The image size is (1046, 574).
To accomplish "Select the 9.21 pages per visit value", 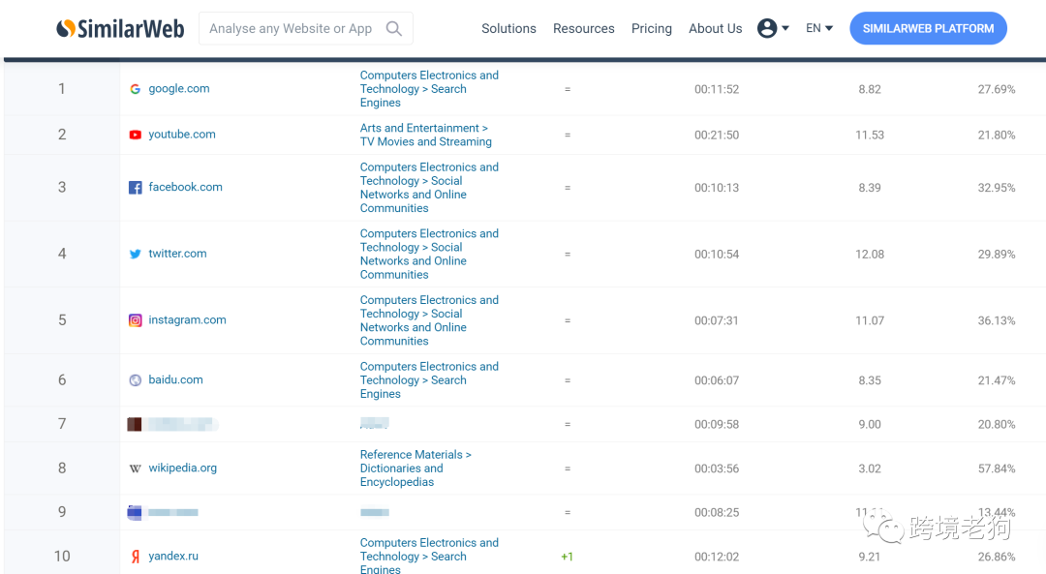I will click(870, 558).
